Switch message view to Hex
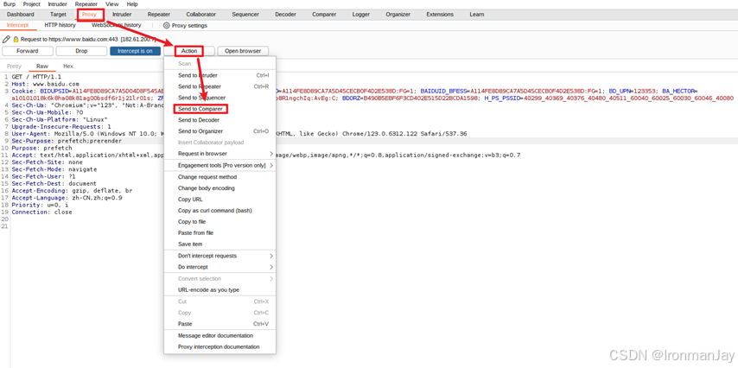Image resolution: width=738 pixels, height=368 pixels. (x=68, y=67)
